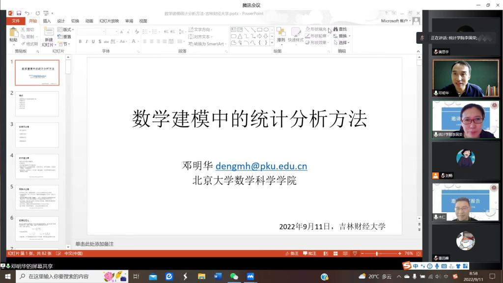Click the Find (查找) icon
This screenshot has height=283, width=503.
point(339,29)
